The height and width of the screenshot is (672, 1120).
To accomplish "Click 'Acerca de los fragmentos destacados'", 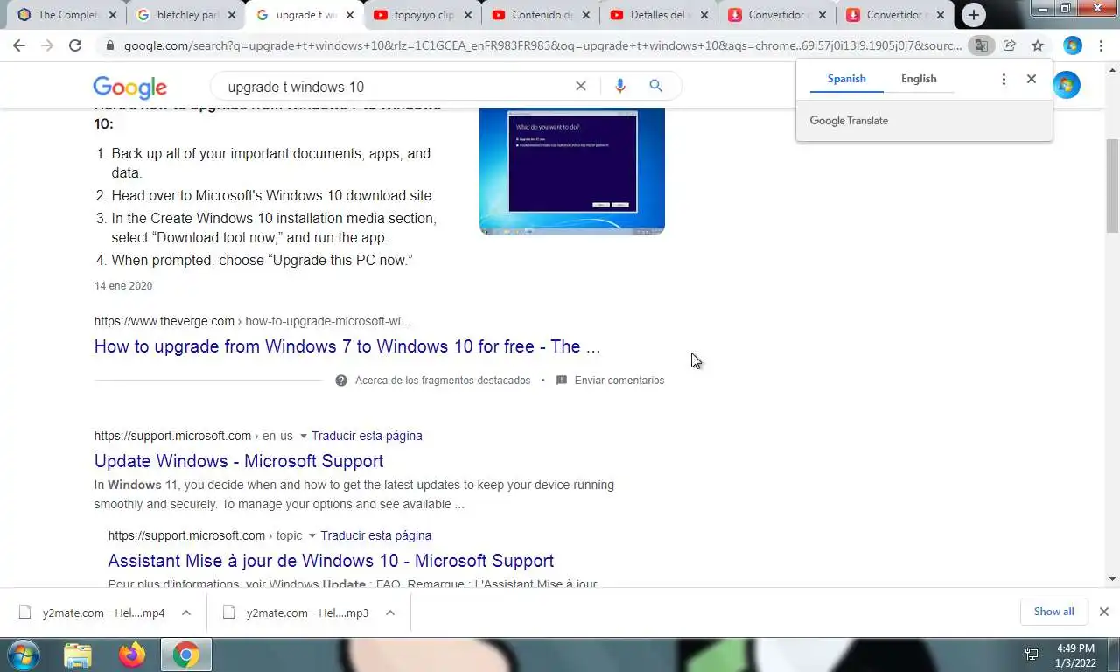I will (443, 381).
